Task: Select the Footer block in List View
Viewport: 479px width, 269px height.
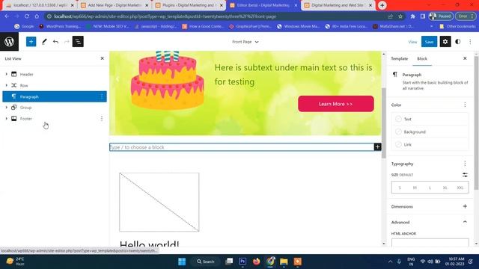Action: 55,118
